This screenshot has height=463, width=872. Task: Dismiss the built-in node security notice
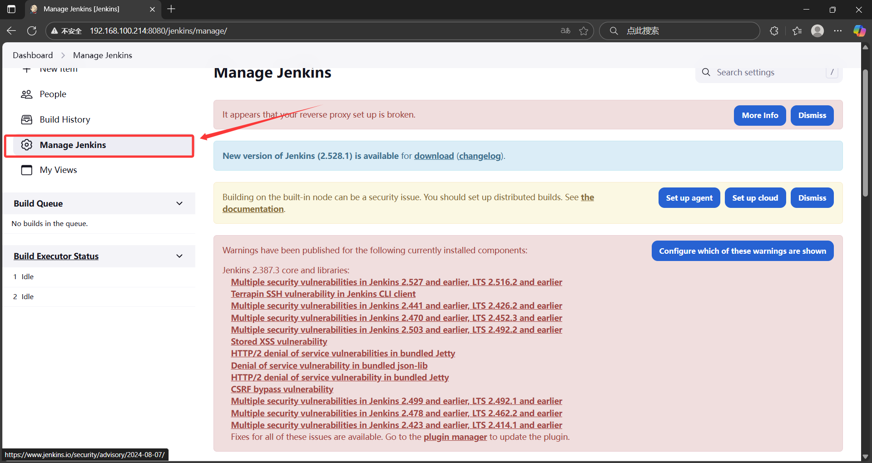[x=812, y=198]
